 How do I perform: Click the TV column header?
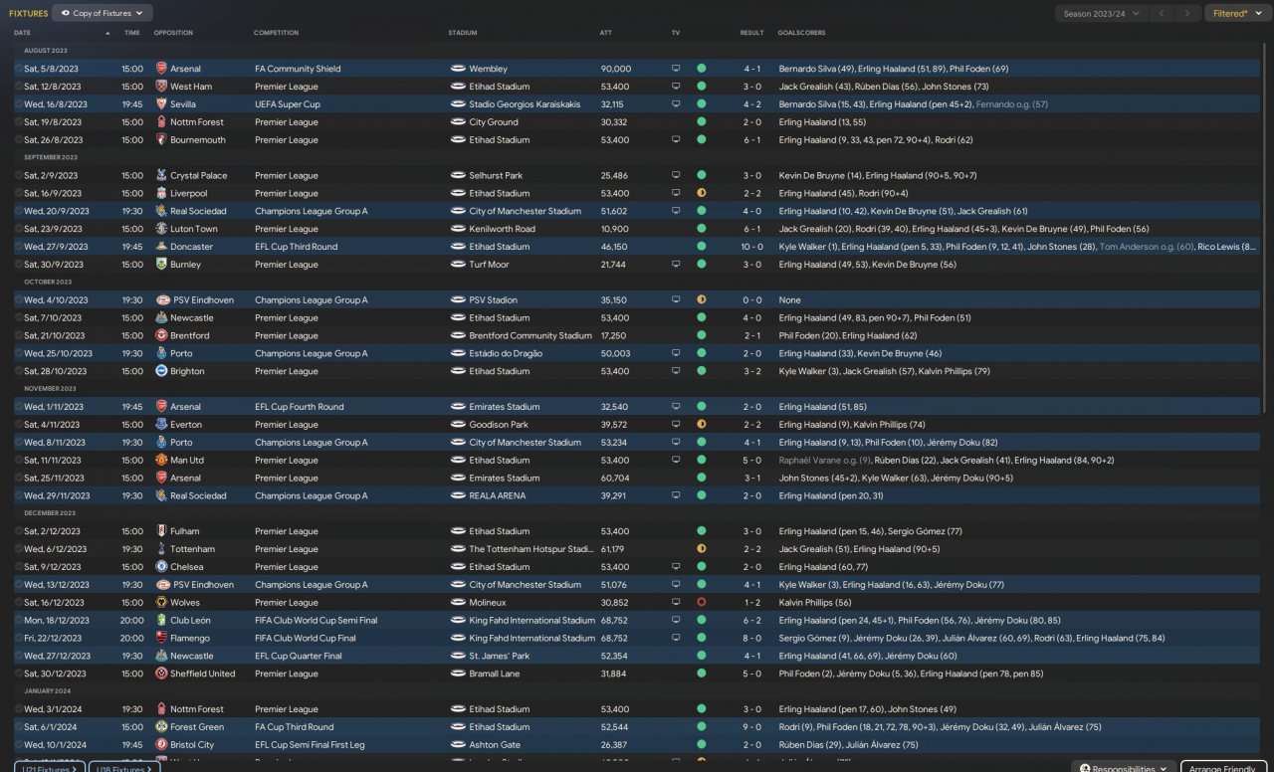click(676, 33)
